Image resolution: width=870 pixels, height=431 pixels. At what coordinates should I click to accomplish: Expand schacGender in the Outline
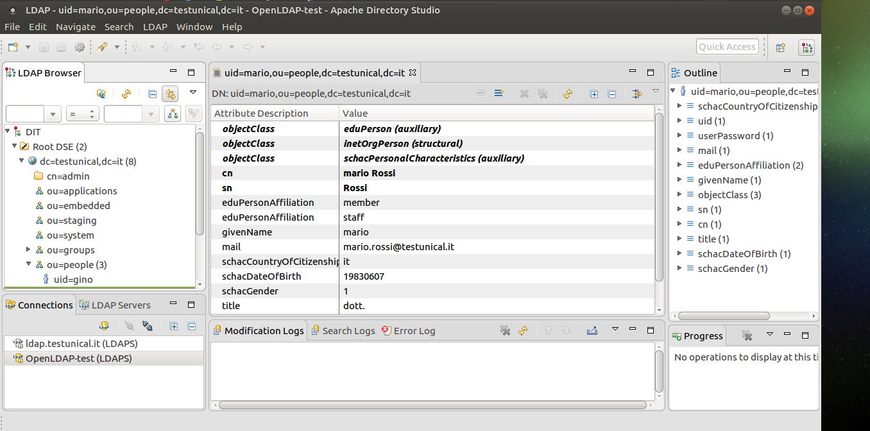(x=680, y=268)
